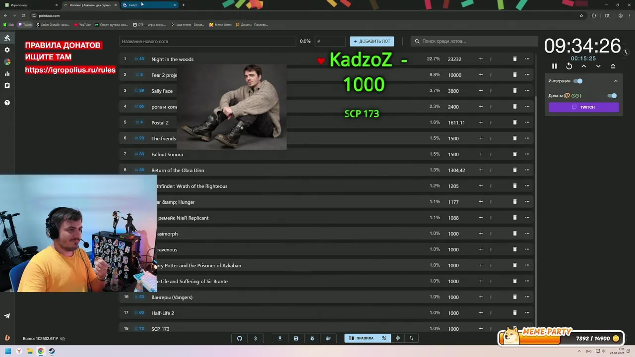
Task: Reset the auction timer
Action: pyautogui.click(x=569, y=66)
